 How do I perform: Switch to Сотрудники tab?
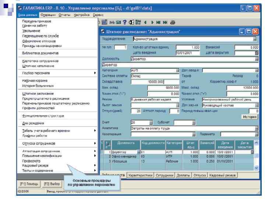165,175
